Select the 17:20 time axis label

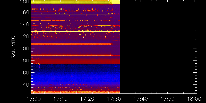tap(87, 99)
